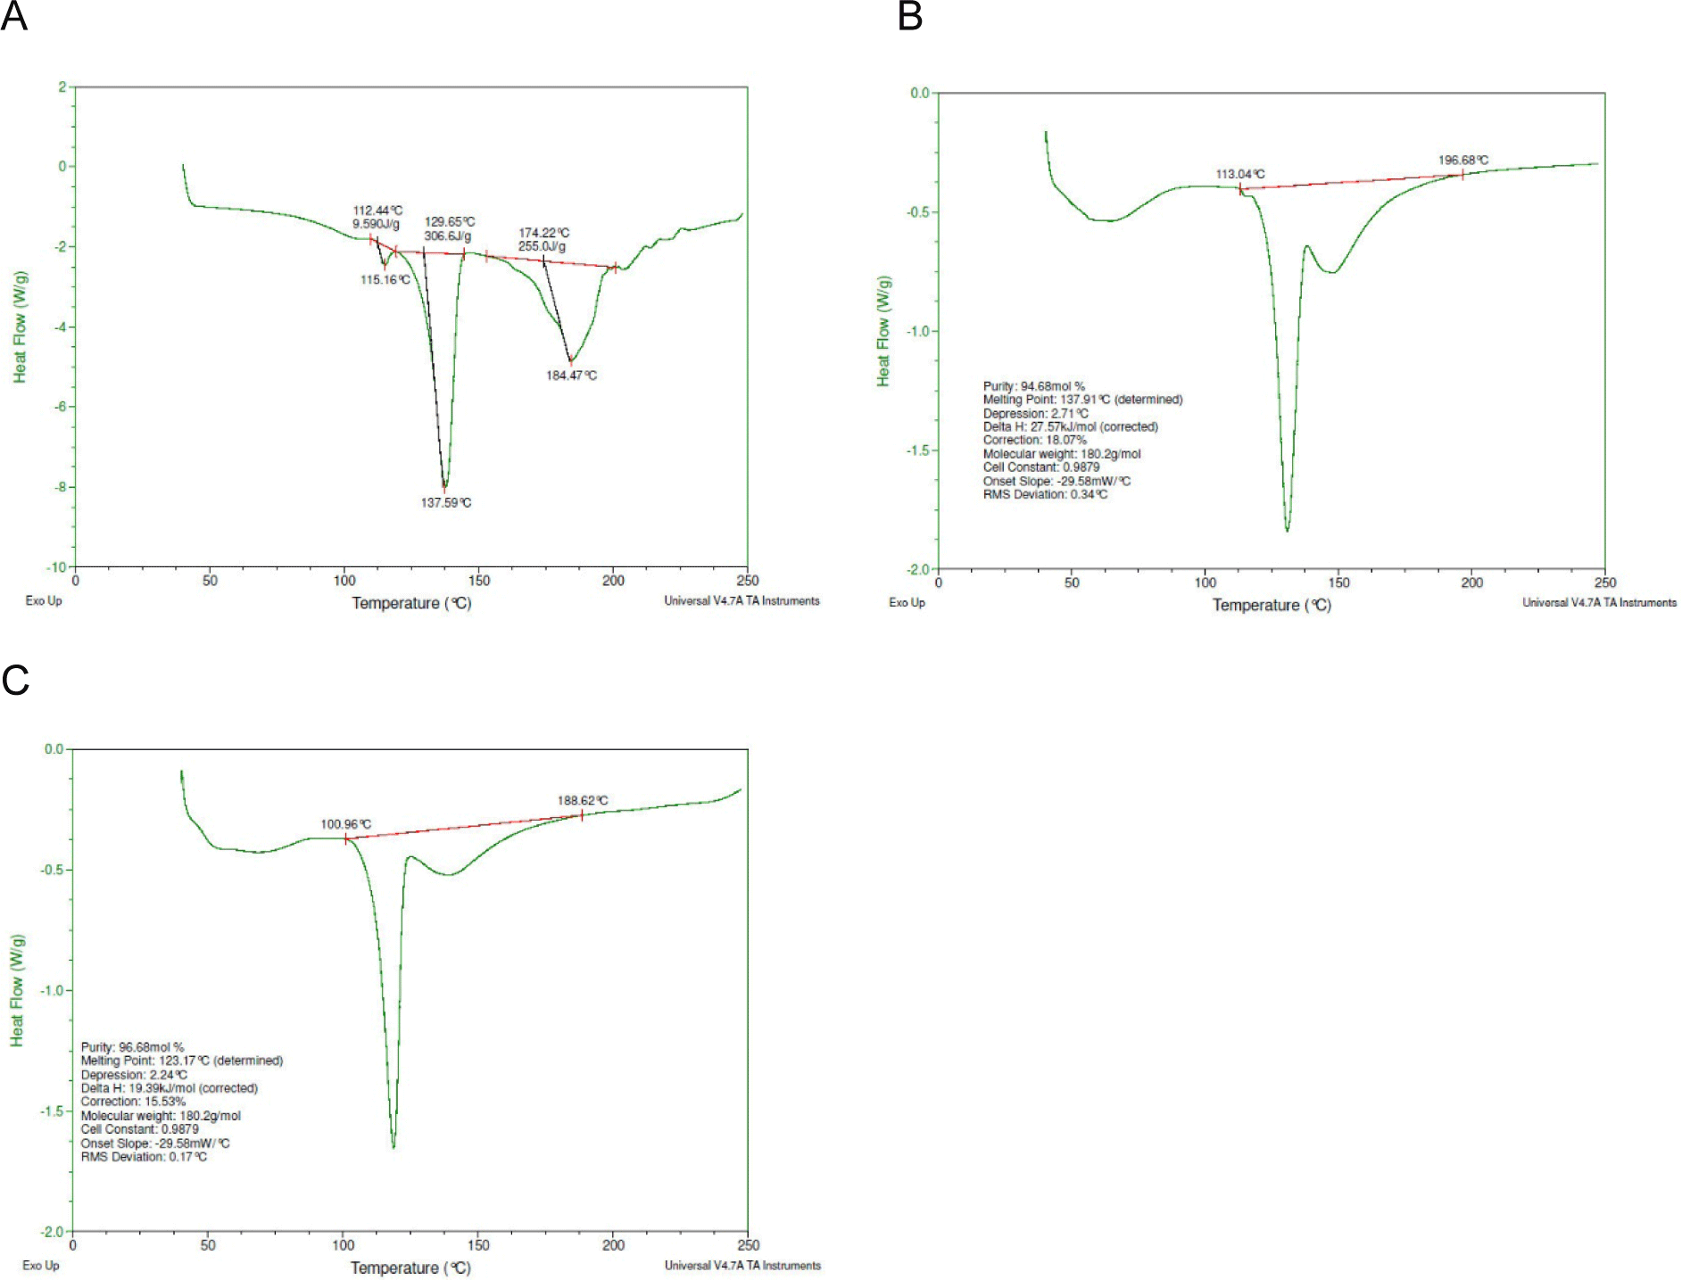The height and width of the screenshot is (1280, 1682).
Task: Select the Temperature (°C) axis title in panel A
Action: (x=411, y=604)
